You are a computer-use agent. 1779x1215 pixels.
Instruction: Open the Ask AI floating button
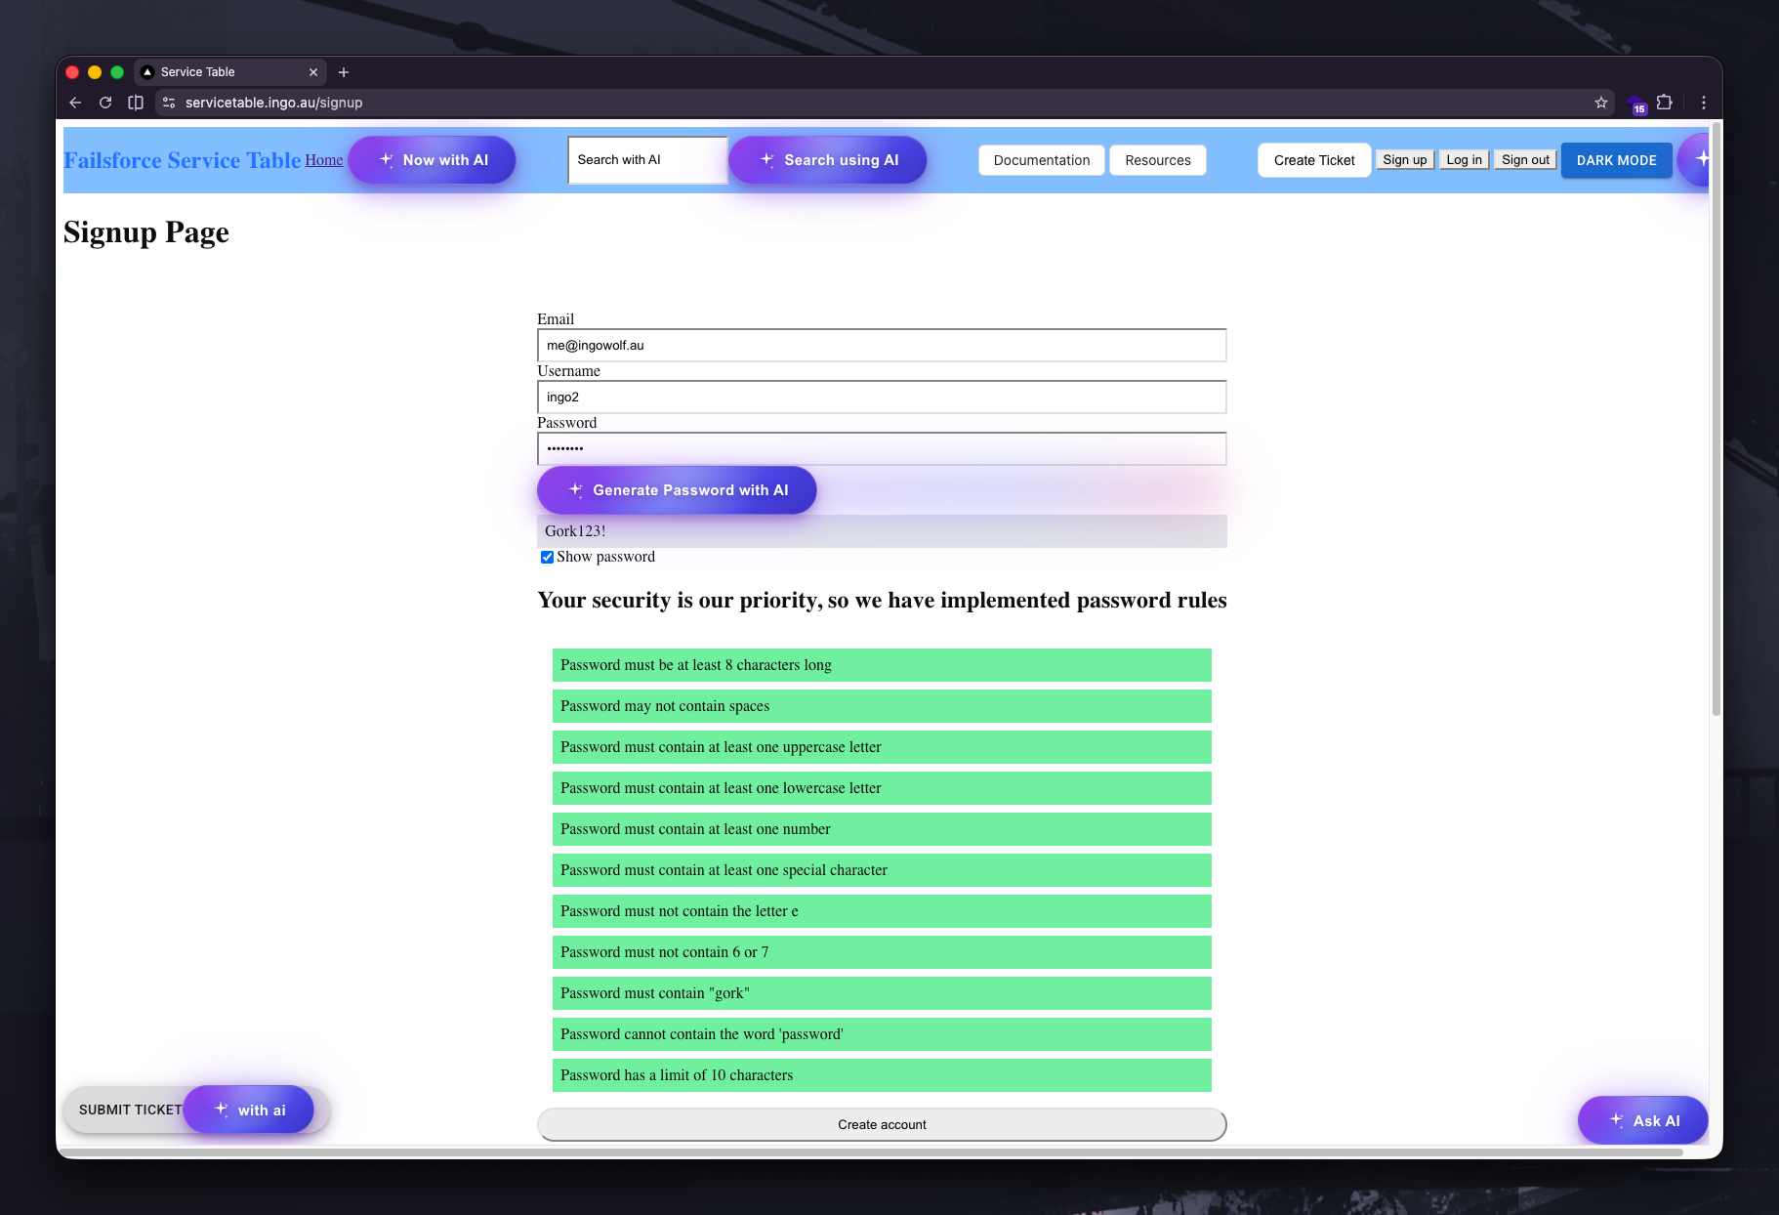pyautogui.click(x=1643, y=1120)
